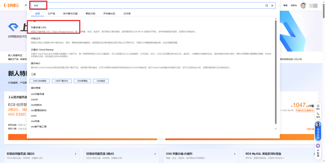Open the 云备份 Cloud Backup result
This screenshot has height=163, width=325.
point(42,50)
